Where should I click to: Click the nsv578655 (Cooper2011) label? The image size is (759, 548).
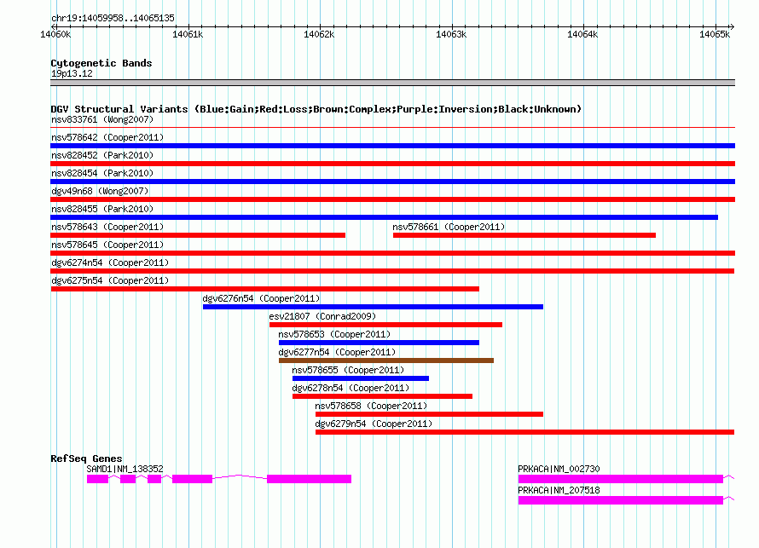pos(348,370)
